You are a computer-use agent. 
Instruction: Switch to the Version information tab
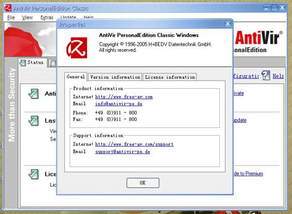[115, 77]
